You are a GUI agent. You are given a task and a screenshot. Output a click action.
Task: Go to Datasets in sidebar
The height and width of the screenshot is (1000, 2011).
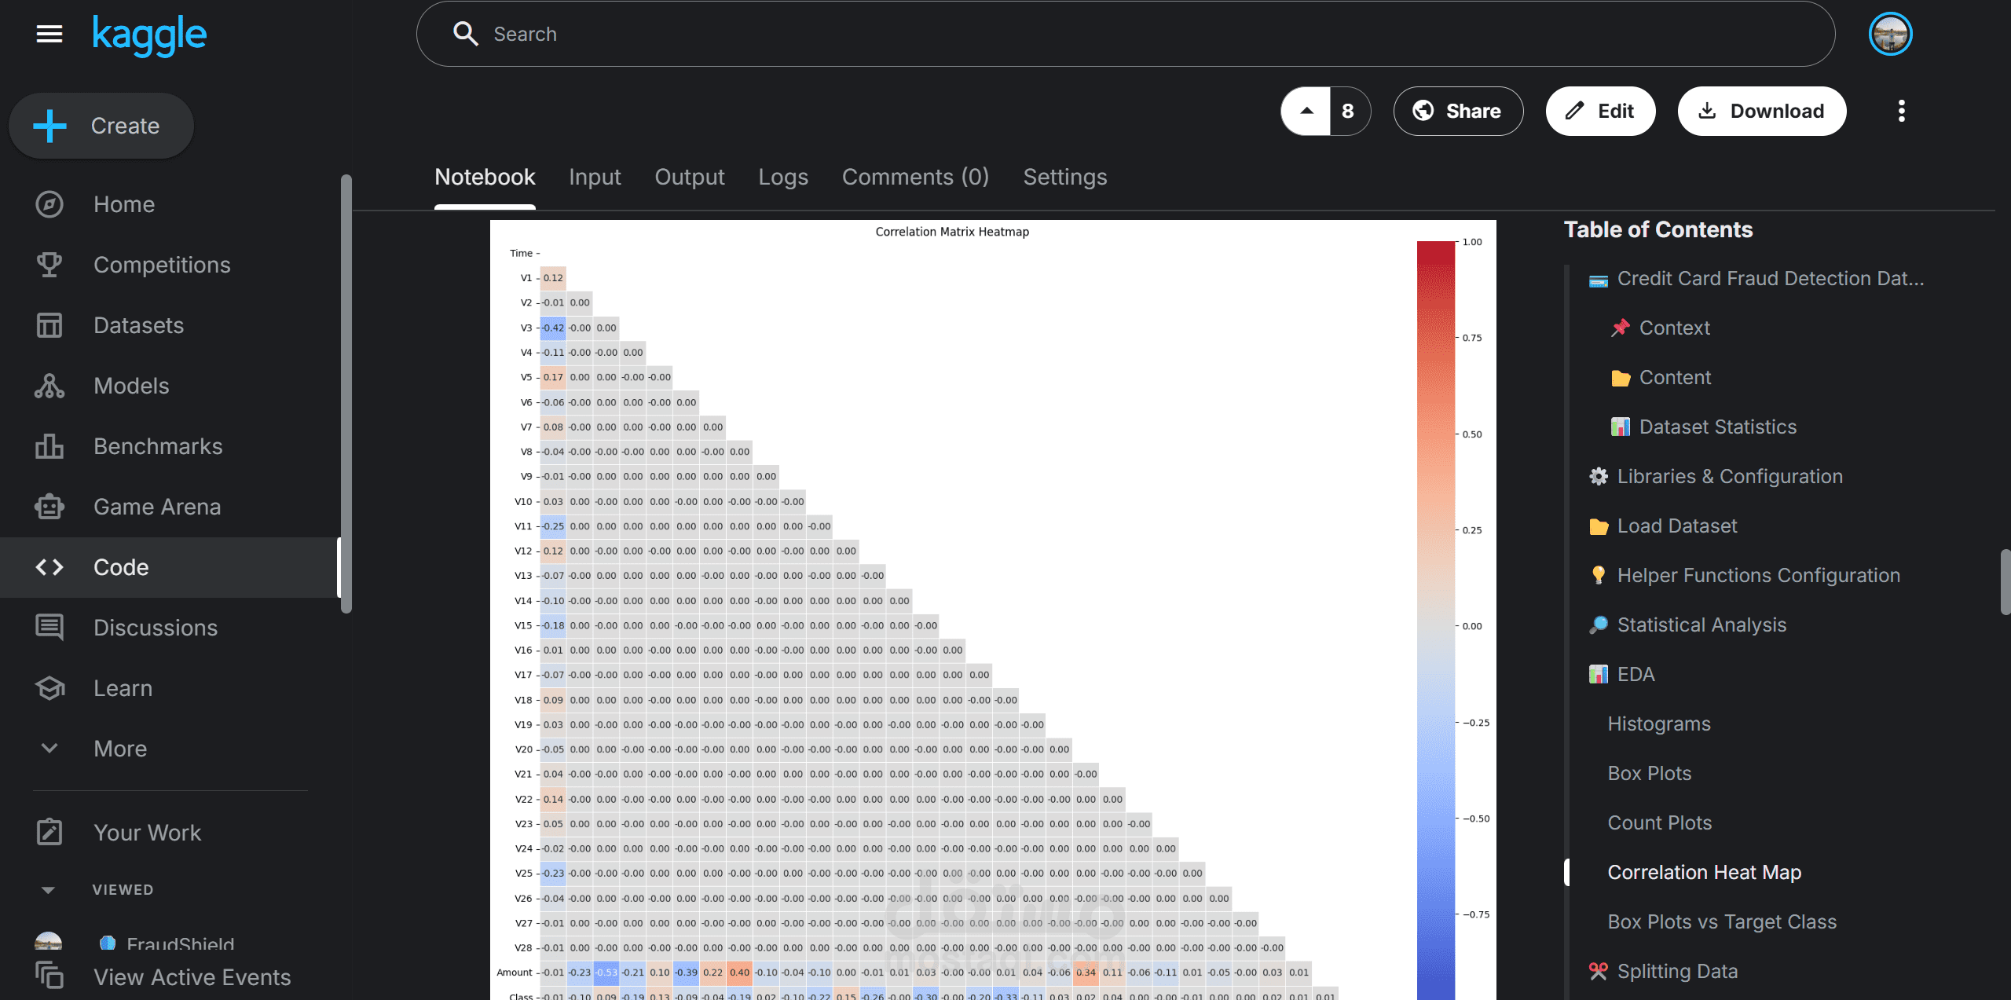coord(138,325)
